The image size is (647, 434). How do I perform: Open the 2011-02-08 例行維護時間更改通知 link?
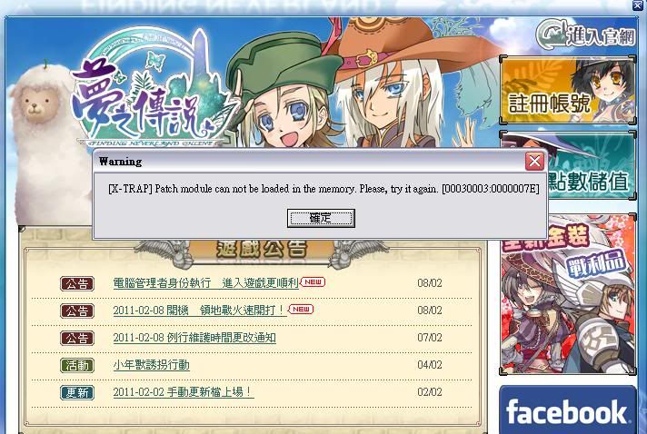pyautogui.click(x=194, y=338)
